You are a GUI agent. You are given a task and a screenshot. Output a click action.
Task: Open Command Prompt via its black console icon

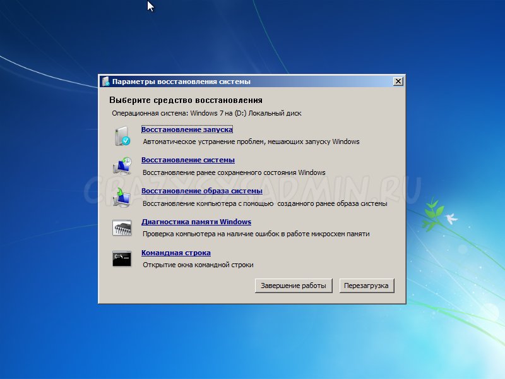click(x=122, y=258)
